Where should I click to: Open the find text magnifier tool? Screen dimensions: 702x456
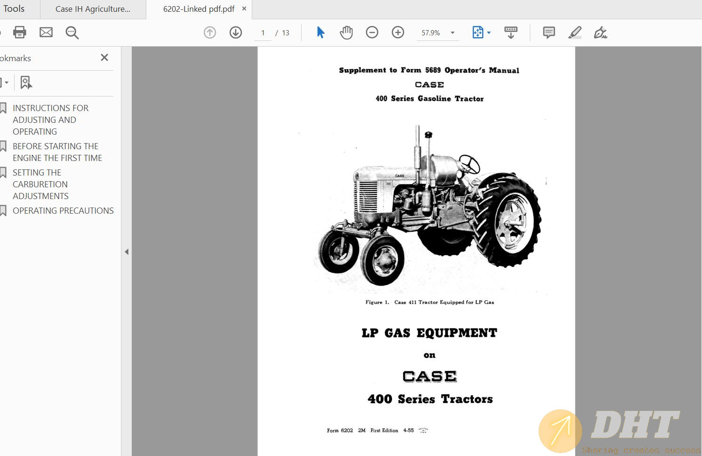point(72,32)
